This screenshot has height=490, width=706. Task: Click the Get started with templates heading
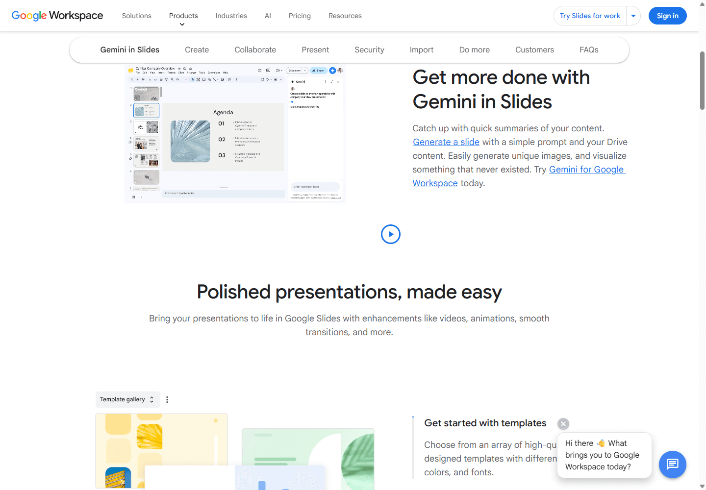coord(485,423)
